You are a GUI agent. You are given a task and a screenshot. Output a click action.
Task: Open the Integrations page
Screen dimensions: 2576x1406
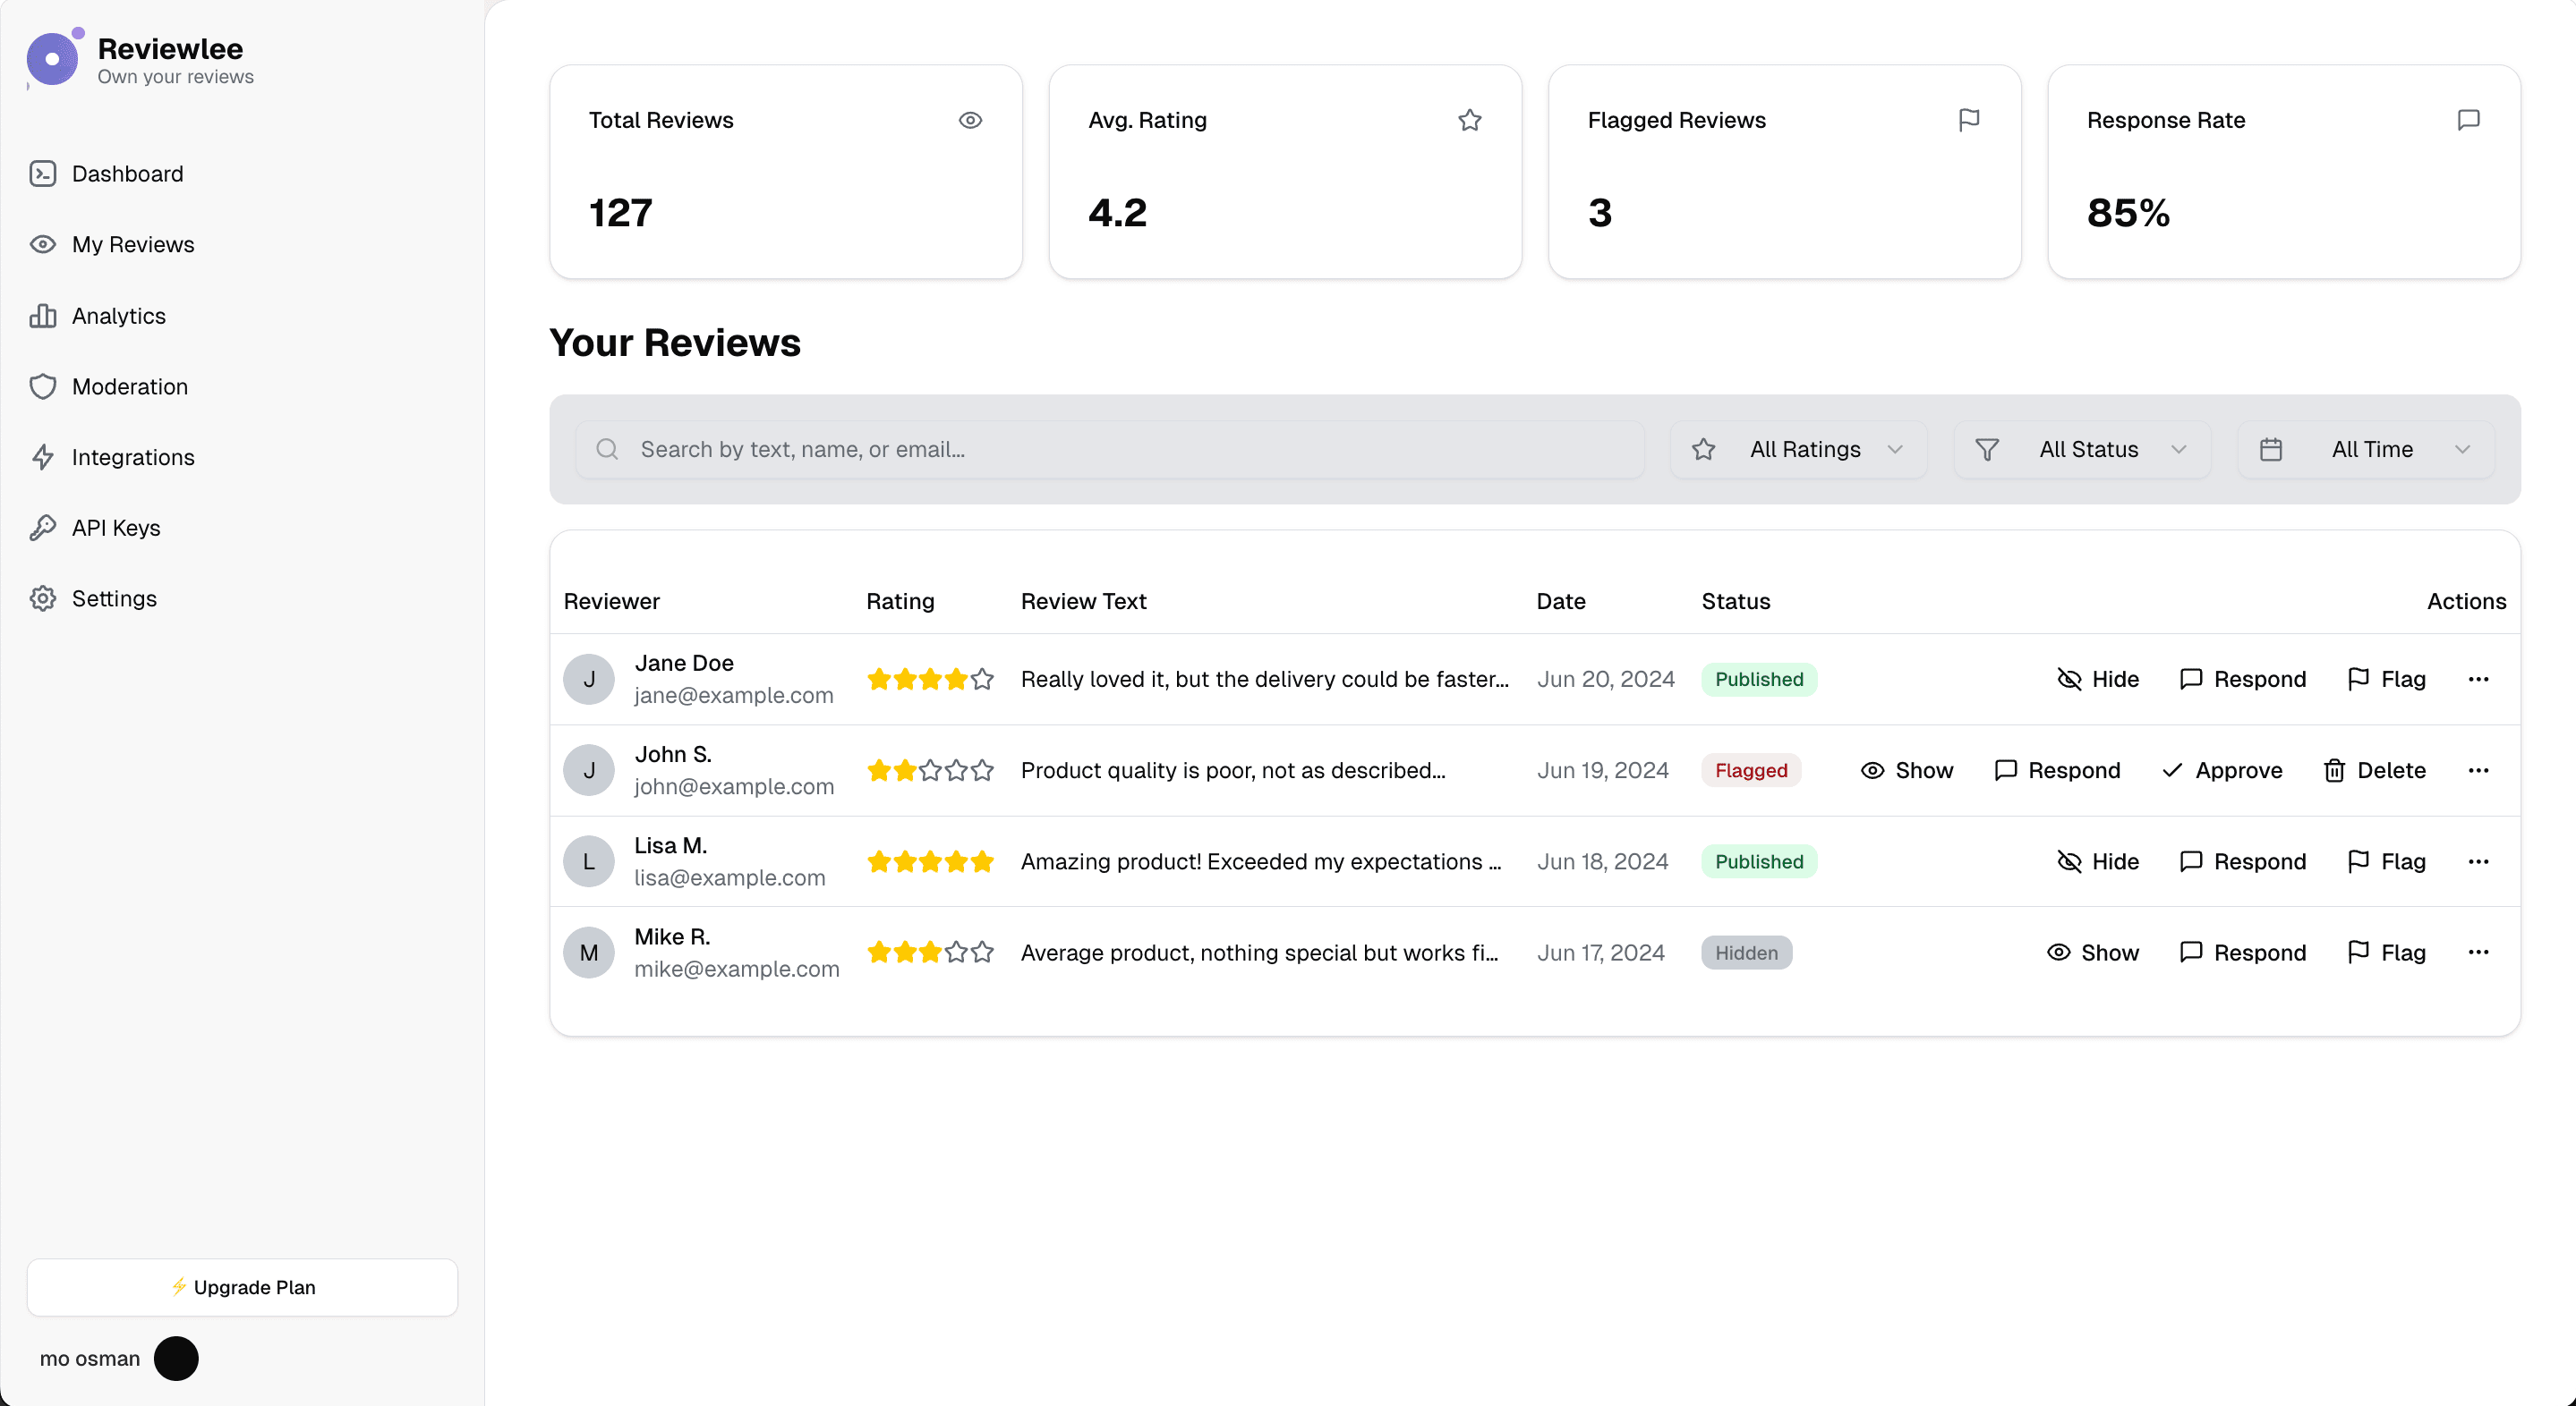(133, 457)
